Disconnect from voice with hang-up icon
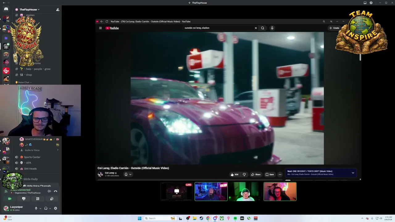395x222 pixels. pos(56,191)
